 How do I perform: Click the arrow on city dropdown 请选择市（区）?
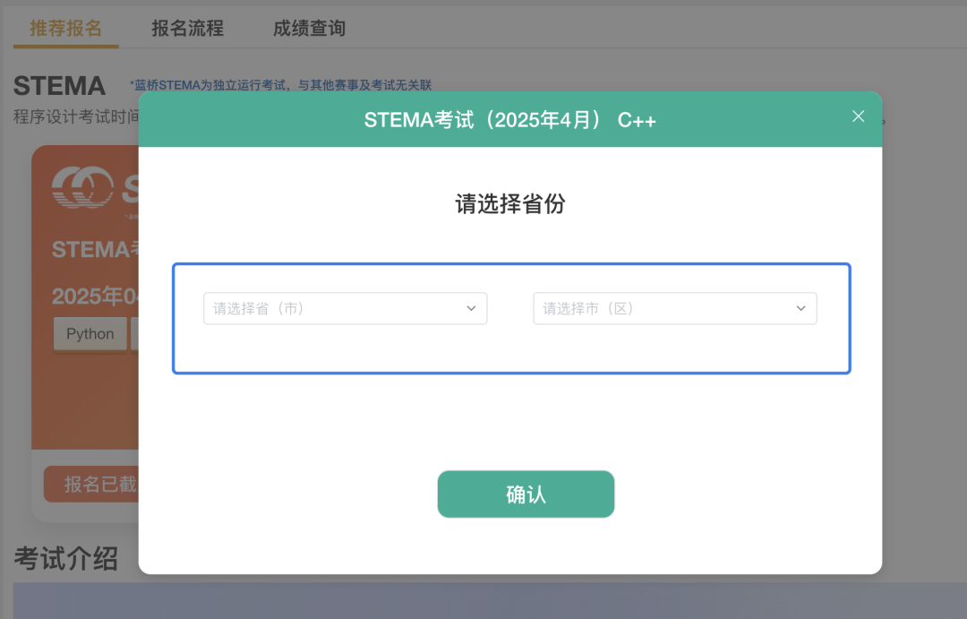point(801,308)
